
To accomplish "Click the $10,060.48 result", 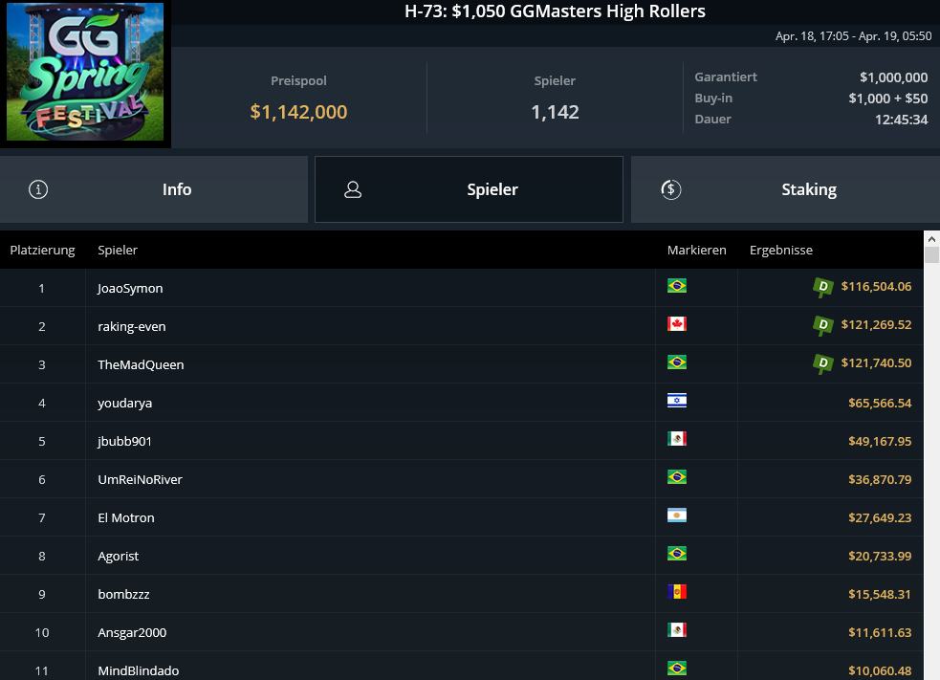I will click(x=880, y=671).
